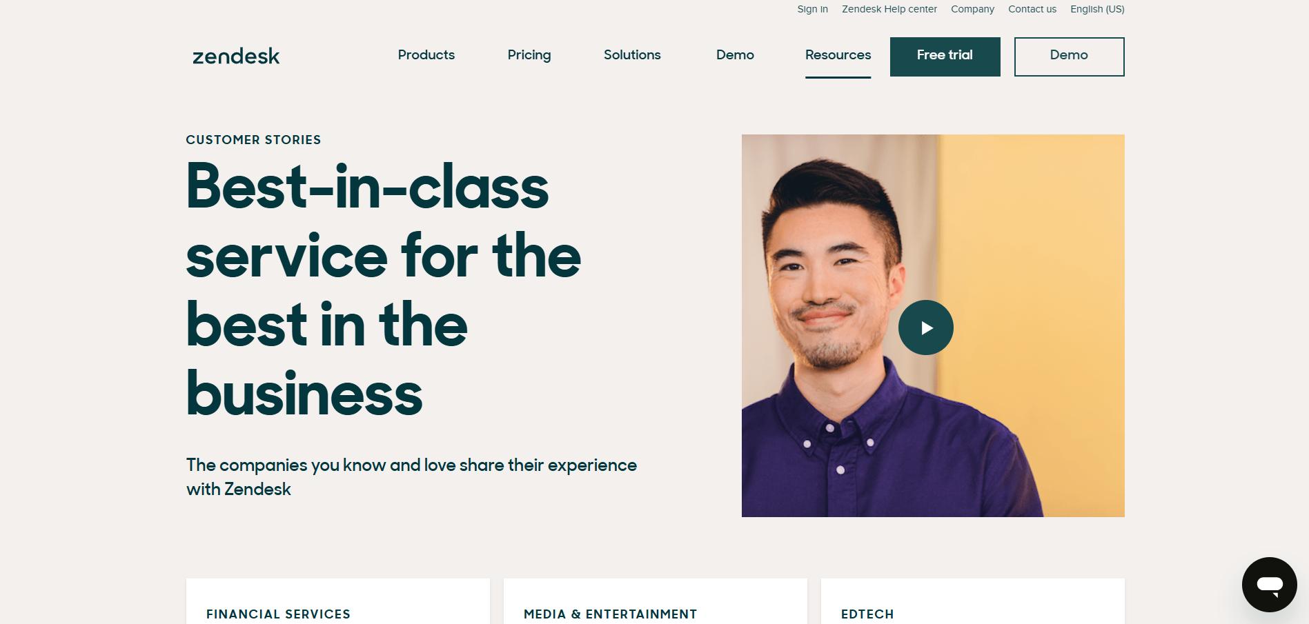
Task: Expand the Solutions menu
Action: click(632, 55)
